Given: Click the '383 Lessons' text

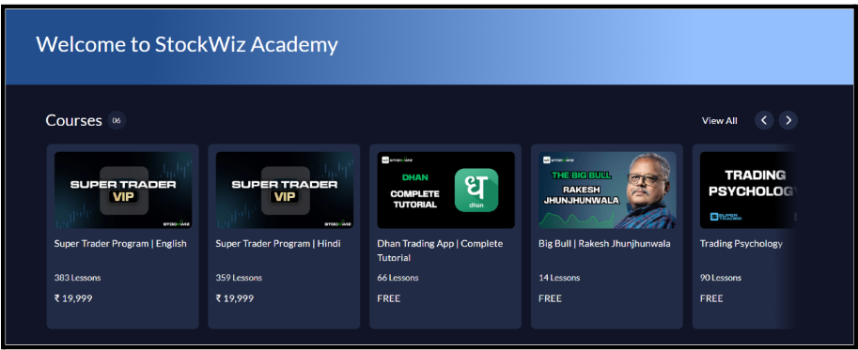Looking at the screenshot, I should [x=77, y=278].
